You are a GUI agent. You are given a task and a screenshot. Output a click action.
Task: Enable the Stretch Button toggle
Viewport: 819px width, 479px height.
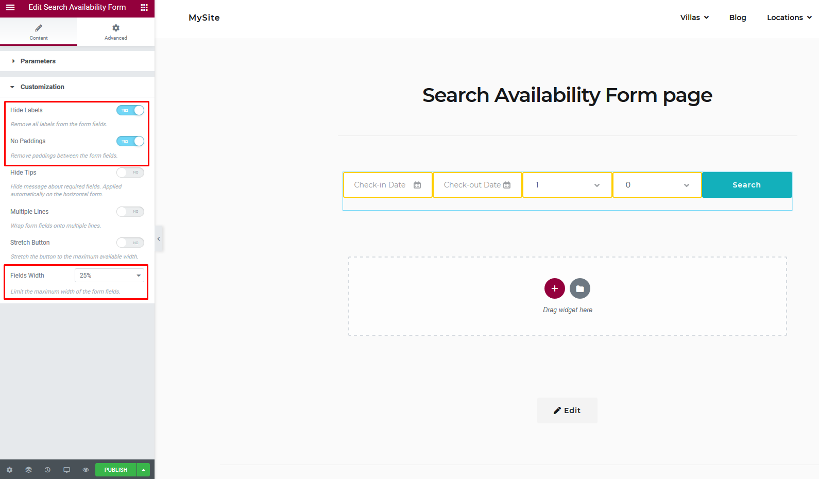point(130,243)
